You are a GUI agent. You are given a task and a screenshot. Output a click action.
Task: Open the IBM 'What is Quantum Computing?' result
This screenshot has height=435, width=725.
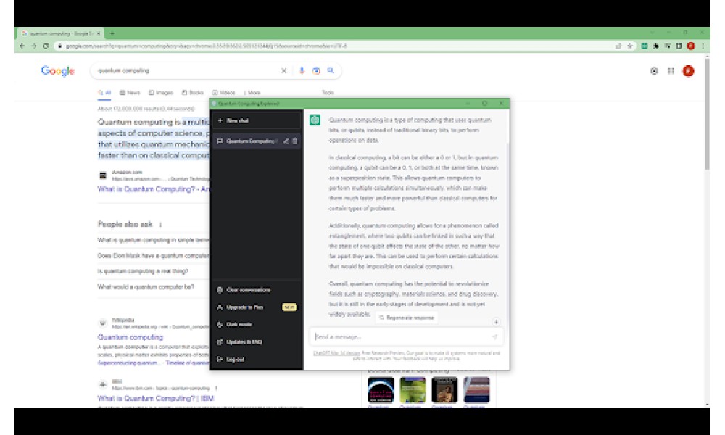pyautogui.click(x=156, y=398)
